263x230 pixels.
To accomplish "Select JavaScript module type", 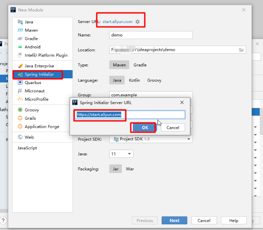I will click(x=42, y=148).
